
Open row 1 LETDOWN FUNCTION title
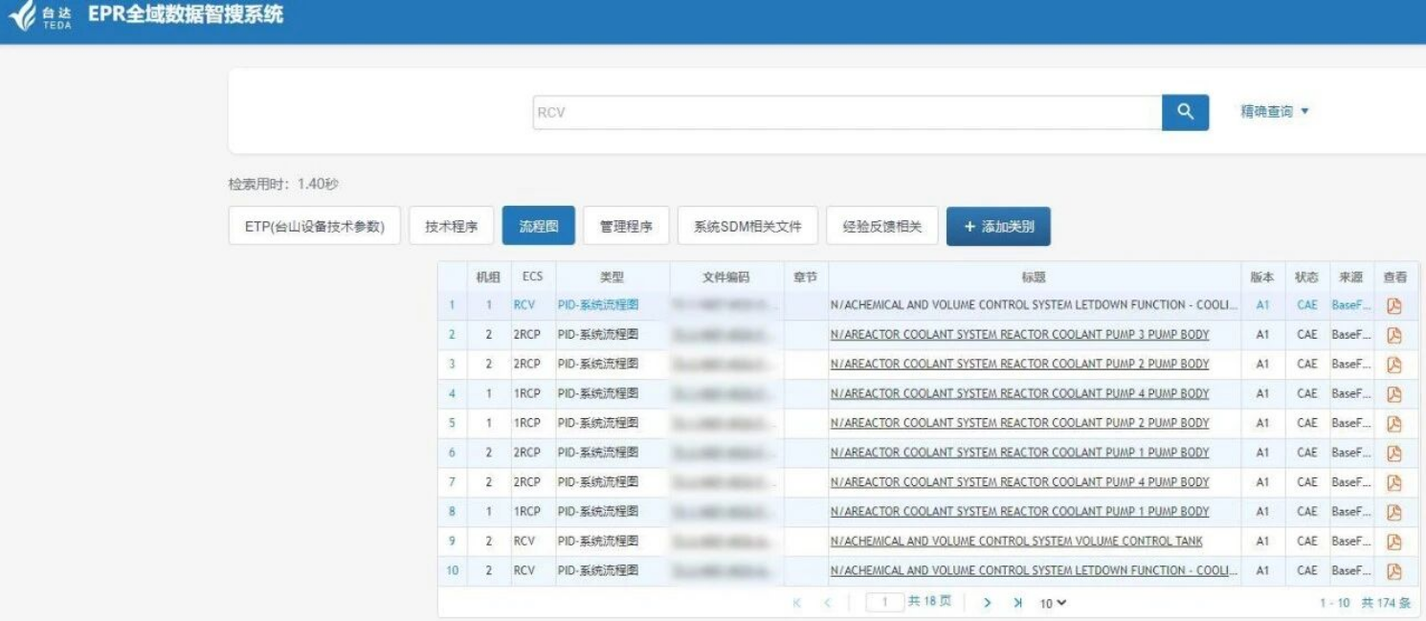point(1035,305)
